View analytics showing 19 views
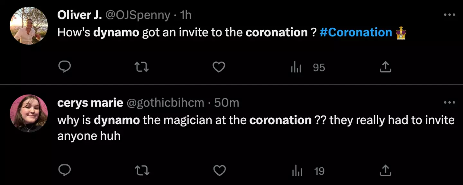The image size is (463, 185). point(308,171)
